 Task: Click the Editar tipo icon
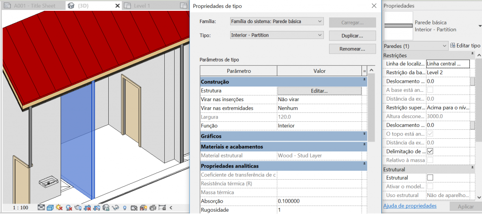[x=465, y=46]
